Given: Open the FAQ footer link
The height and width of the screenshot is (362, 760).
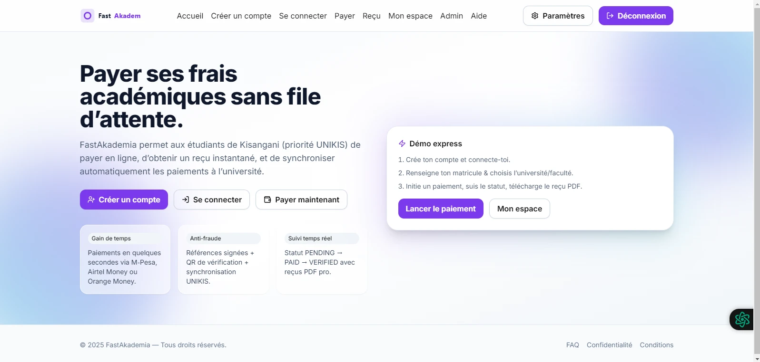Looking at the screenshot, I should pos(572,345).
